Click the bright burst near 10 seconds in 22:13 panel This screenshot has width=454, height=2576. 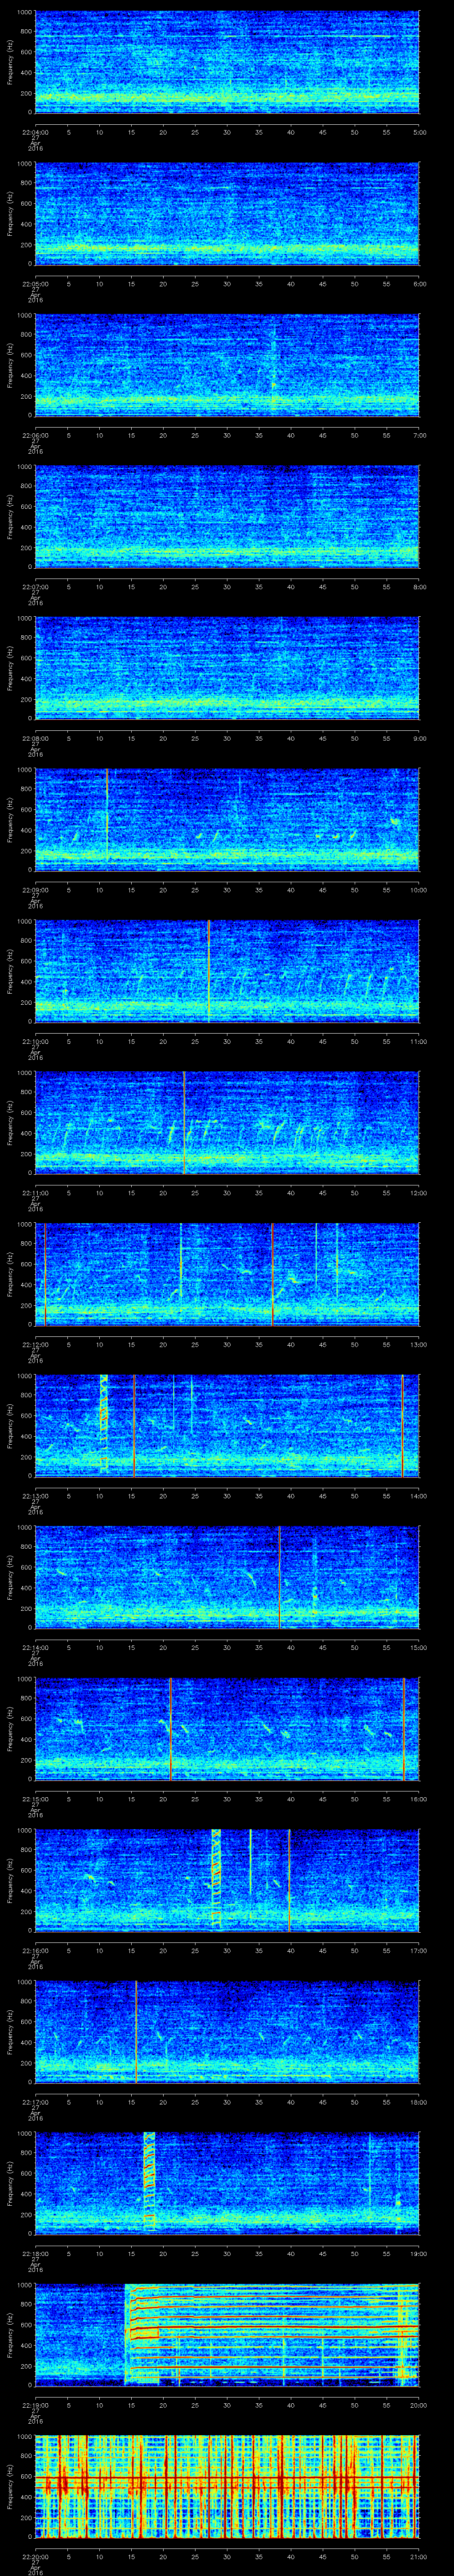click(x=103, y=1424)
